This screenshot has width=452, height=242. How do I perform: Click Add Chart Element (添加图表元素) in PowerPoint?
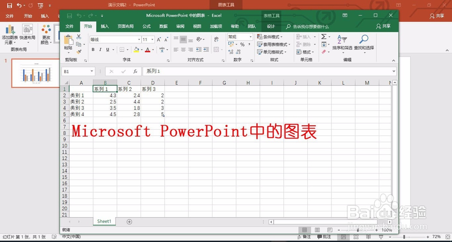(10, 34)
